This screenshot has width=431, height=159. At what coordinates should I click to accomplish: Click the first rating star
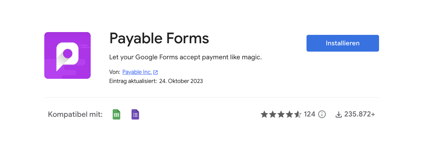click(x=264, y=114)
